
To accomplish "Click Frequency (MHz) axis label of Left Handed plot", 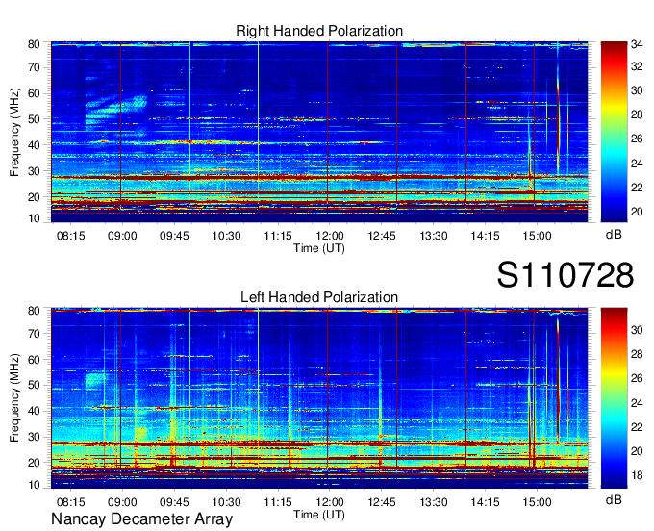I will pyautogui.click(x=14, y=398).
